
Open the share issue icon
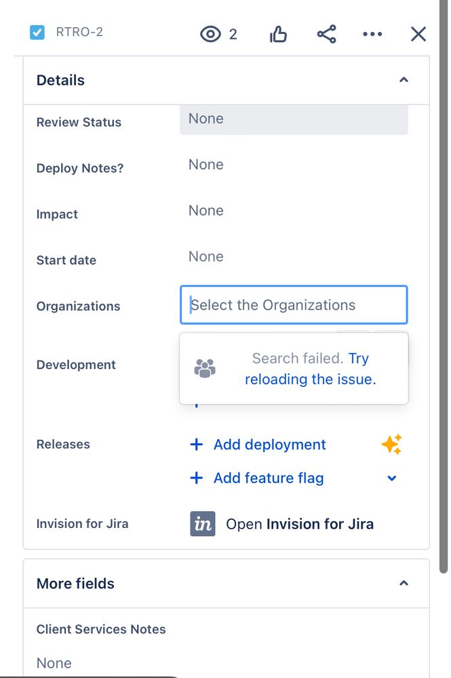326,34
